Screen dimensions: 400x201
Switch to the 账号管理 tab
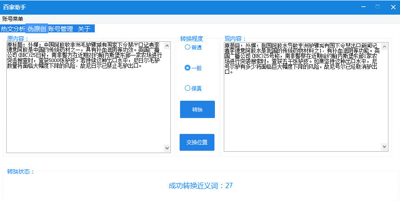[61, 29]
